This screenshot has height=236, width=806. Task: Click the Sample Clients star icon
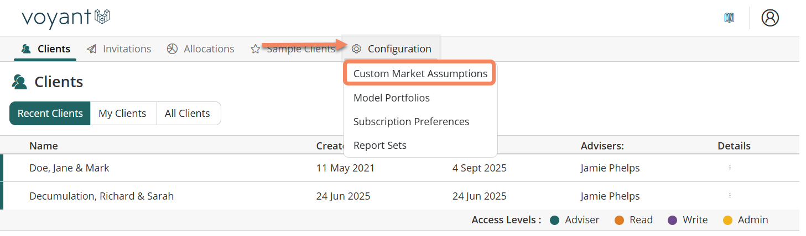coord(255,49)
